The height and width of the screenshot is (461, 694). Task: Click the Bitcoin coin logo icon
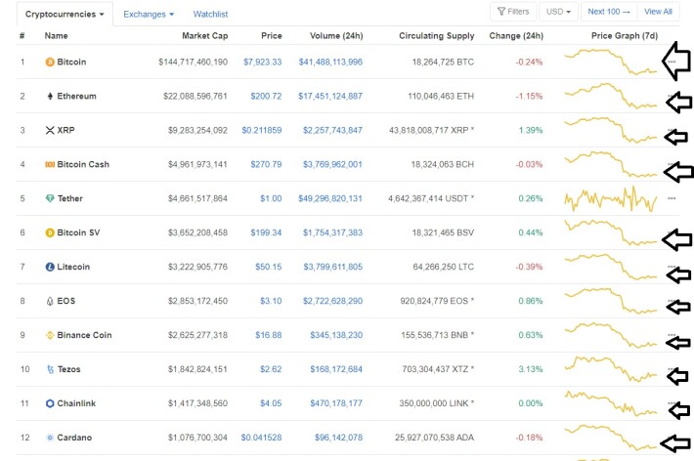(50, 62)
